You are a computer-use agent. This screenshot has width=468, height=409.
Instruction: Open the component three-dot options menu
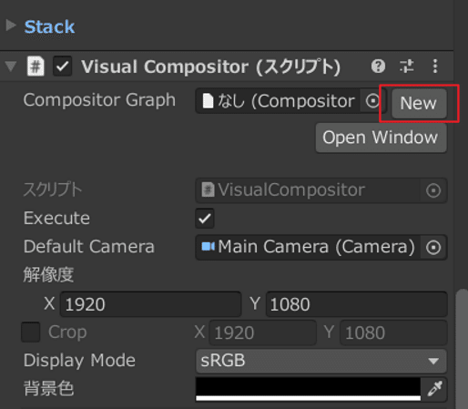pos(435,66)
